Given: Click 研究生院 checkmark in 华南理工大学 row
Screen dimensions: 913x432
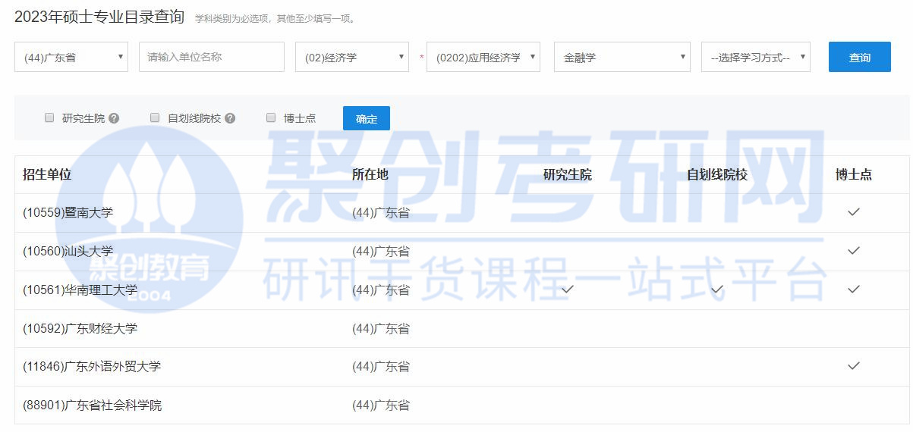Looking at the screenshot, I should [568, 290].
